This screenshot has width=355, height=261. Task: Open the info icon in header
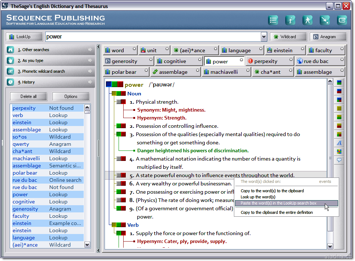(x=290, y=20)
